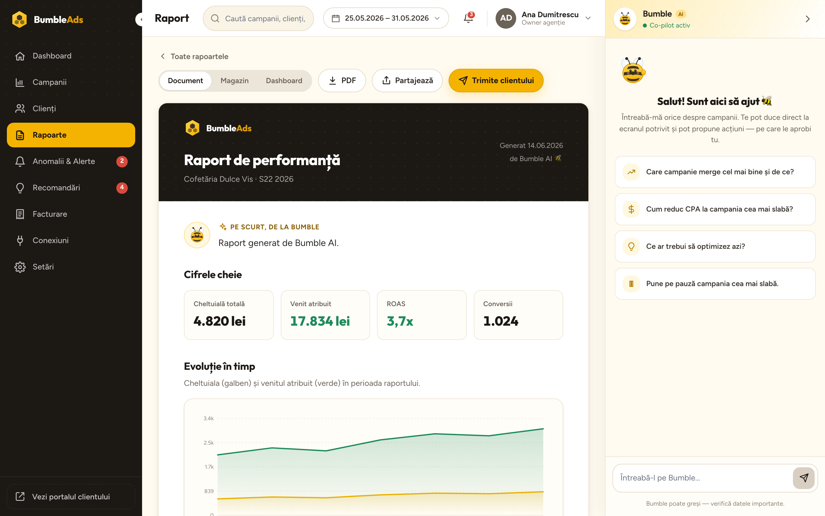Switch to the Magazin tab
The height and width of the screenshot is (516, 825).
(235, 81)
